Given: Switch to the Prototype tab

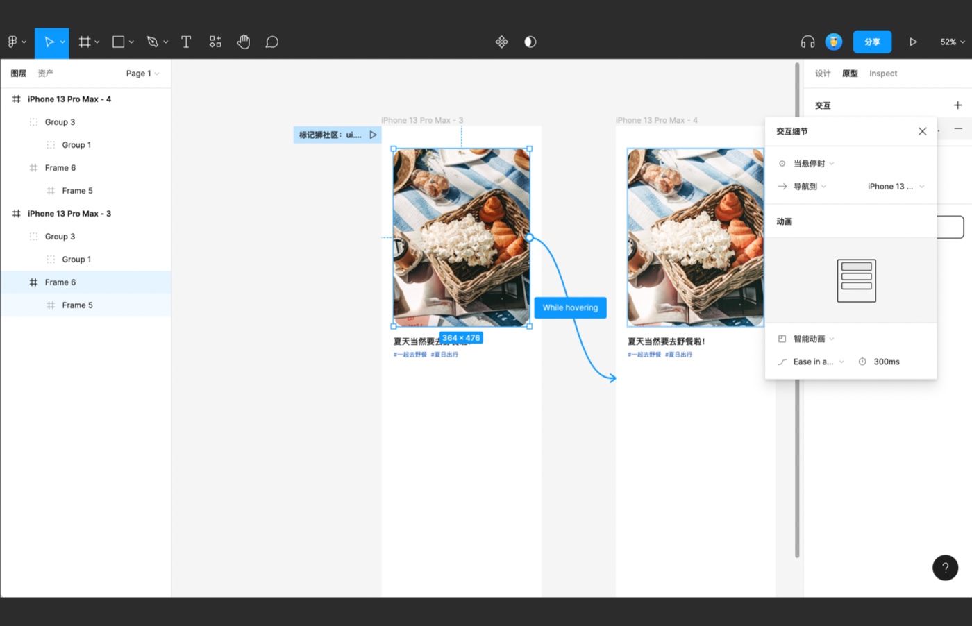Looking at the screenshot, I should [850, 74].
